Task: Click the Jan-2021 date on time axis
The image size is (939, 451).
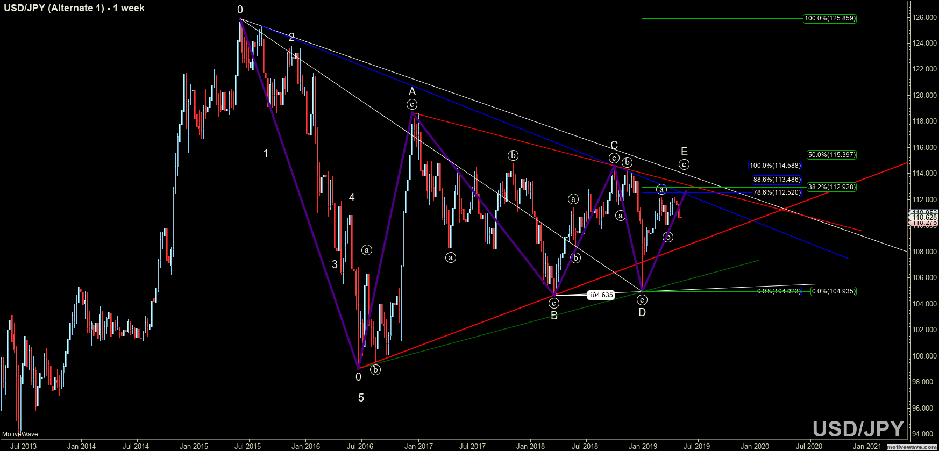Action: click(x=867, y=446)
